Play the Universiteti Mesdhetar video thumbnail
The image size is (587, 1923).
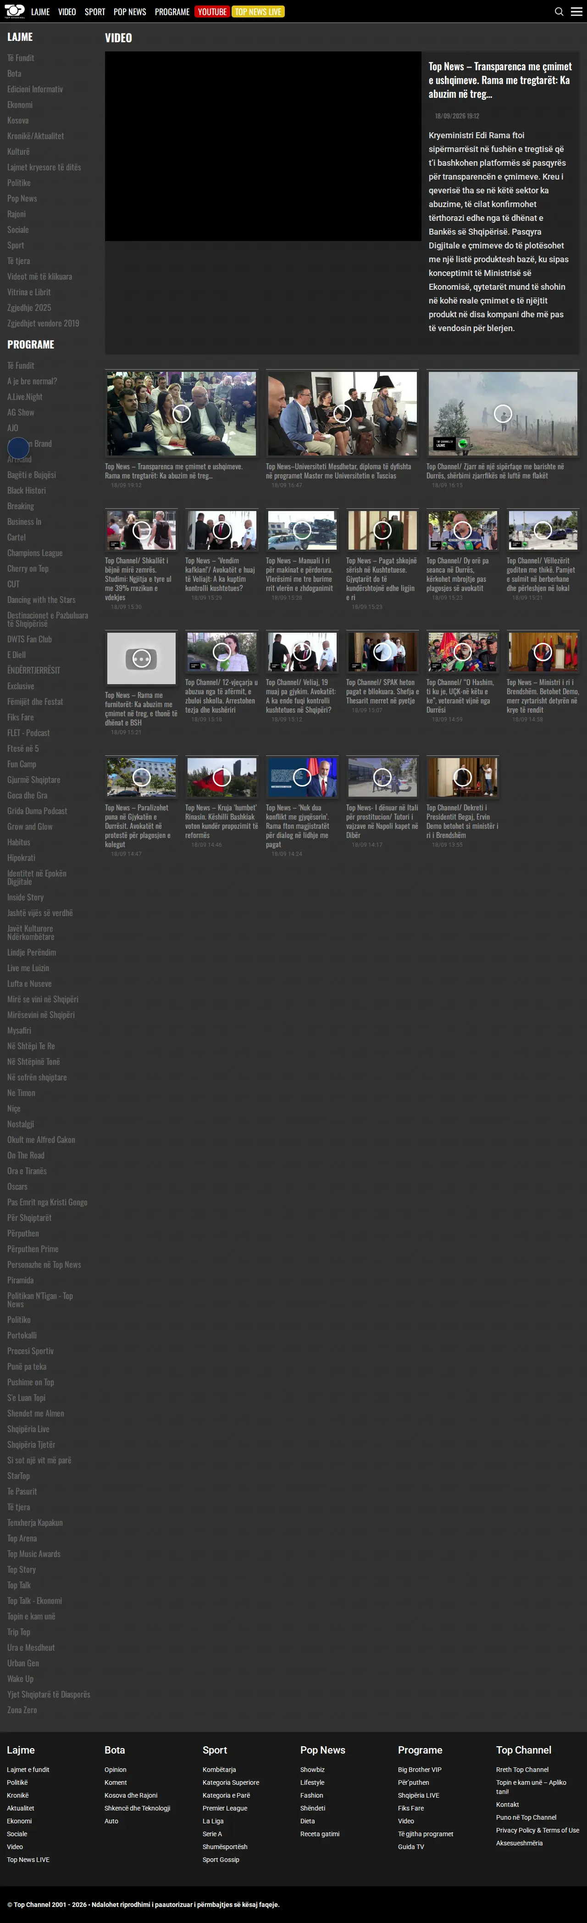[343, 414]
